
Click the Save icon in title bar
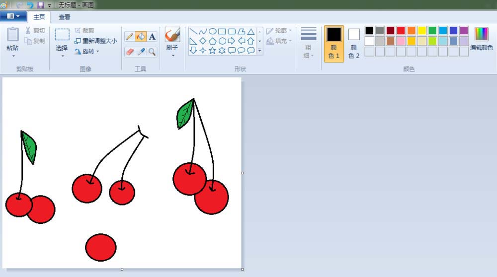(41, 5)
